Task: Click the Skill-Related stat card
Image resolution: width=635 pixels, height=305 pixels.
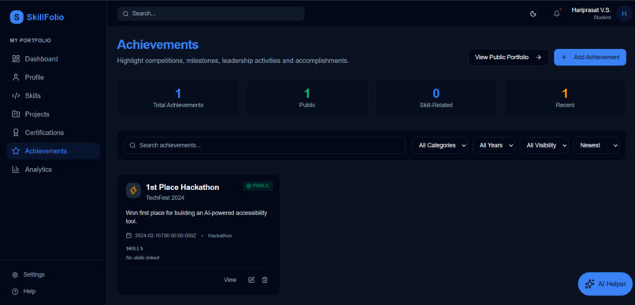Action: pos(436,98)
